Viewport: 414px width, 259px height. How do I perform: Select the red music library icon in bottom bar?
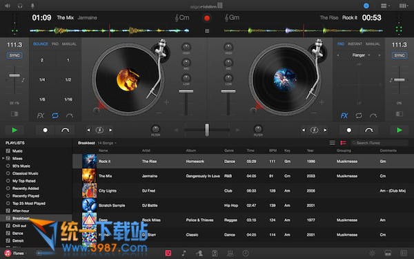tap(168, 253)
